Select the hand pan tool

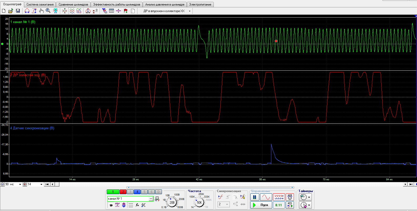[x=41, y=11]
